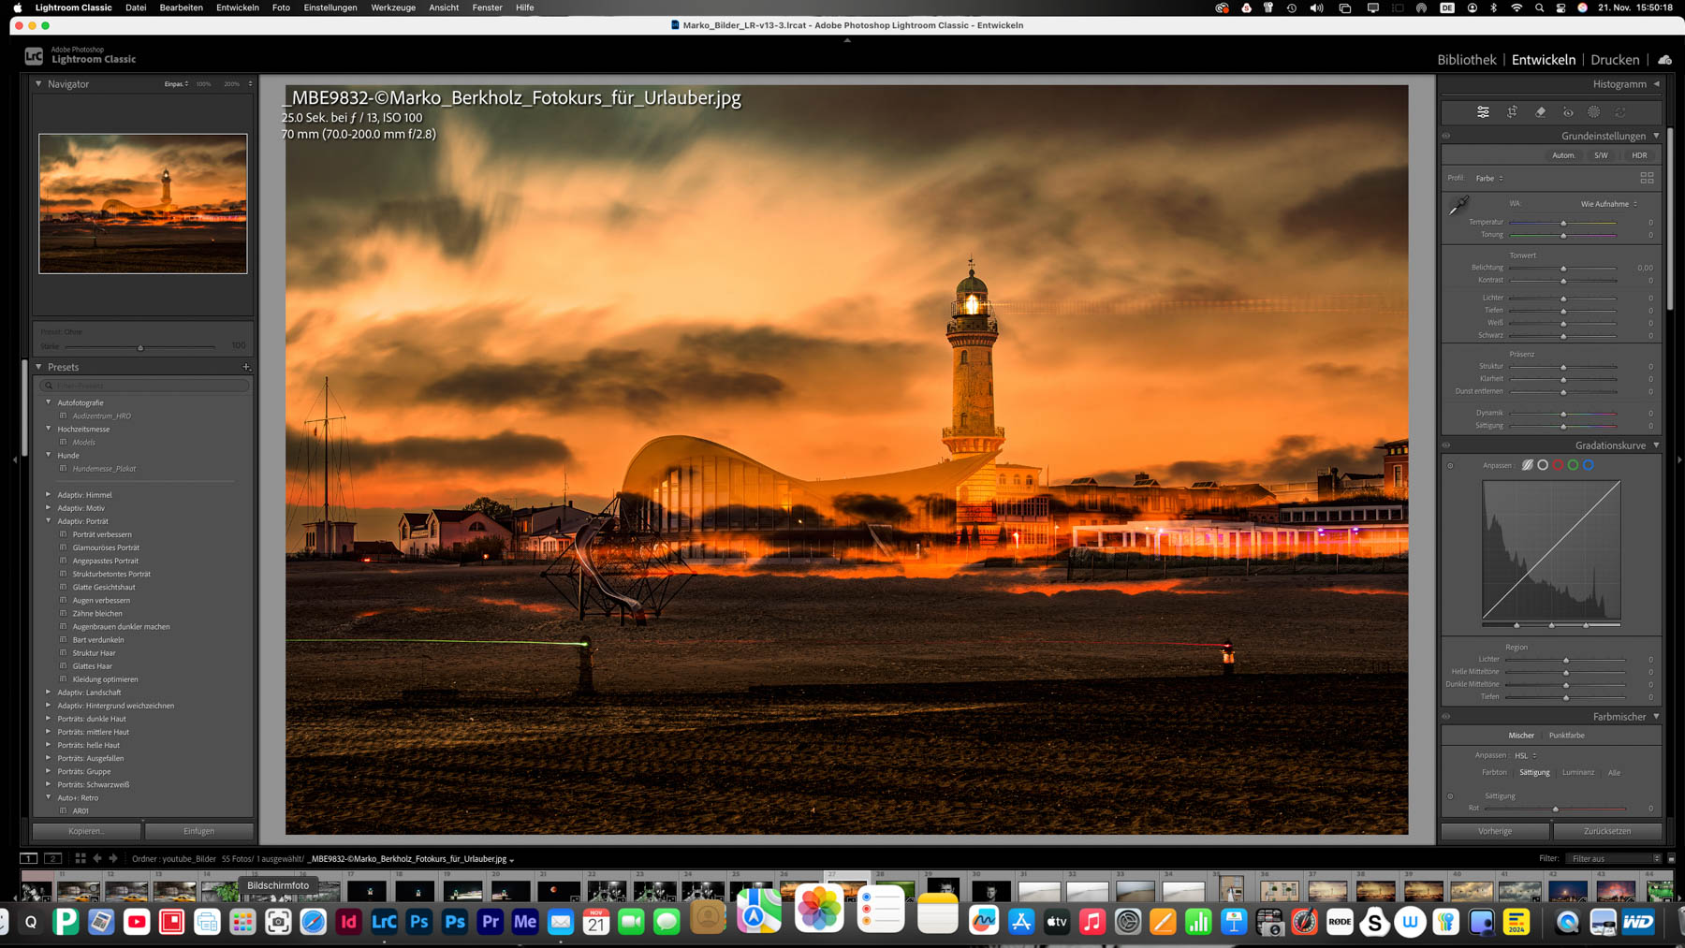
Task: Open the Entwickeln menu in menu bar
Action: coord(238,7)
